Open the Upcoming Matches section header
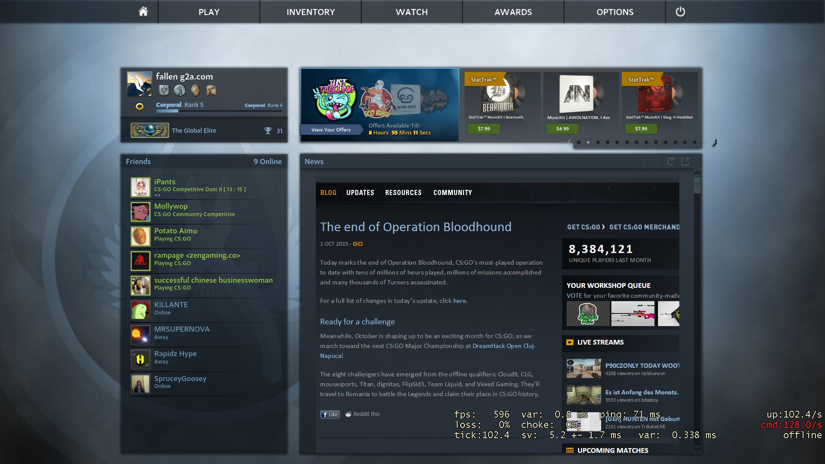825x464 pixels. 612,450
